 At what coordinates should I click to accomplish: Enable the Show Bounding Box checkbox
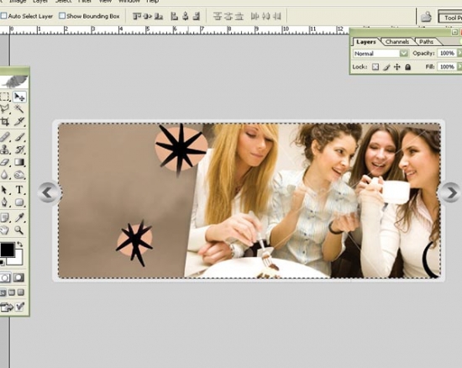pos(62,16)
